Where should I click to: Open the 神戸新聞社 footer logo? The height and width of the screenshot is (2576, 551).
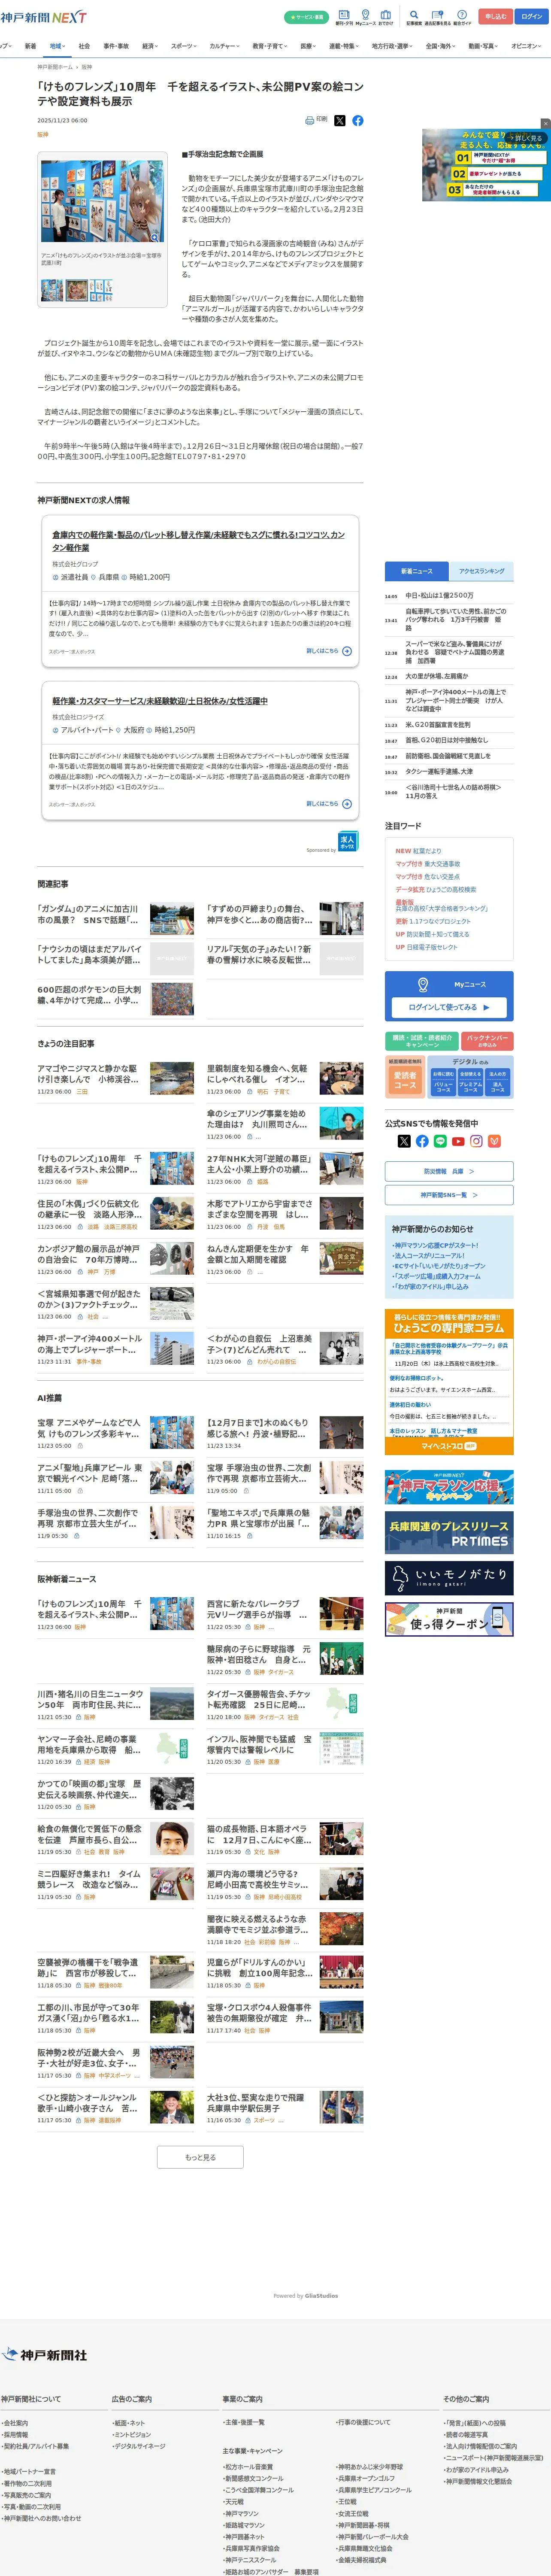(45, 2355)
